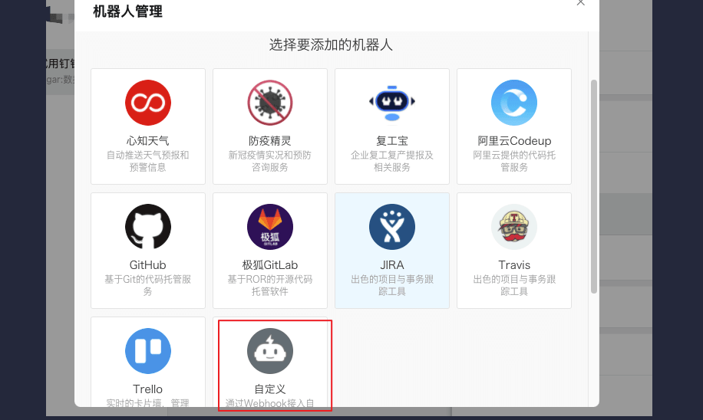
Task: Select the Travis mascot icon
Action: coord(513,227)
